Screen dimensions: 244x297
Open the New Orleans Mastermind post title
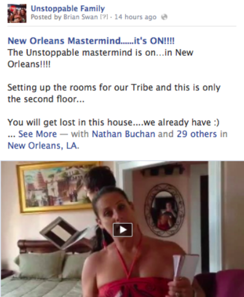pos(91,41)
